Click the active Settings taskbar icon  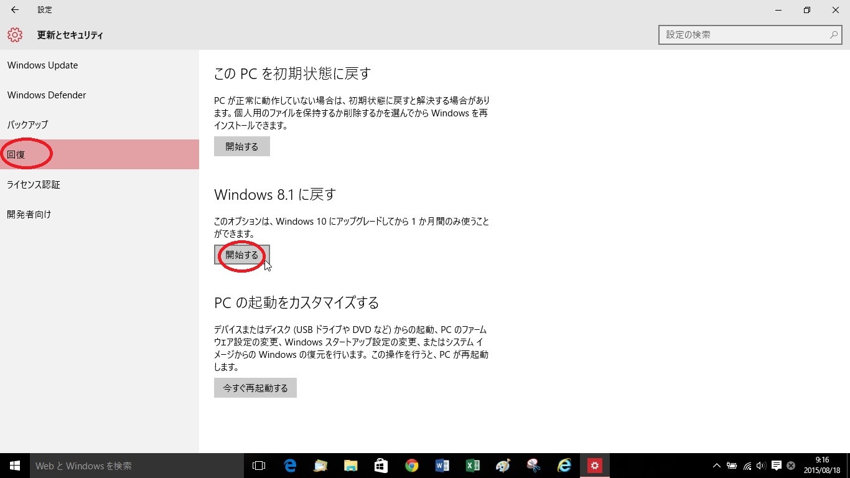coord(595,466)
